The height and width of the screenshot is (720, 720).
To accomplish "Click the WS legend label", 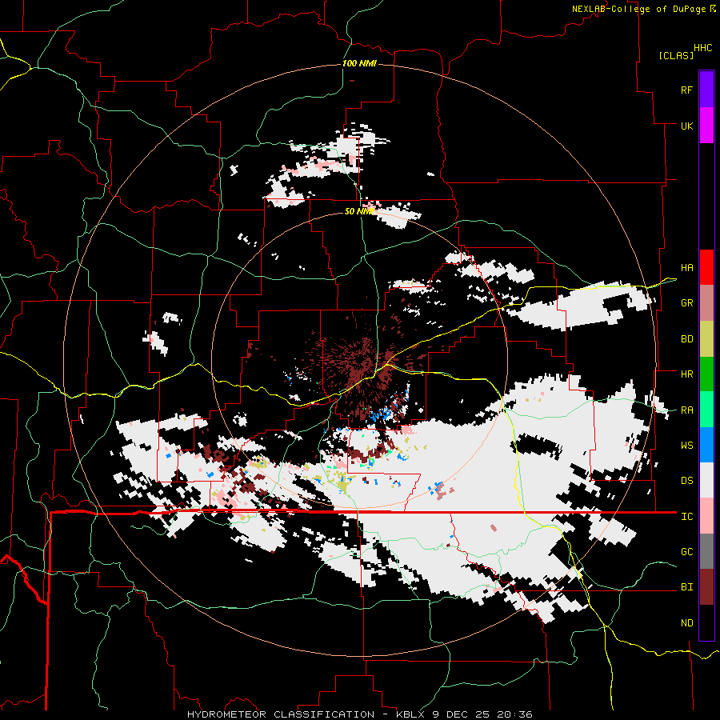I will 686,446.
